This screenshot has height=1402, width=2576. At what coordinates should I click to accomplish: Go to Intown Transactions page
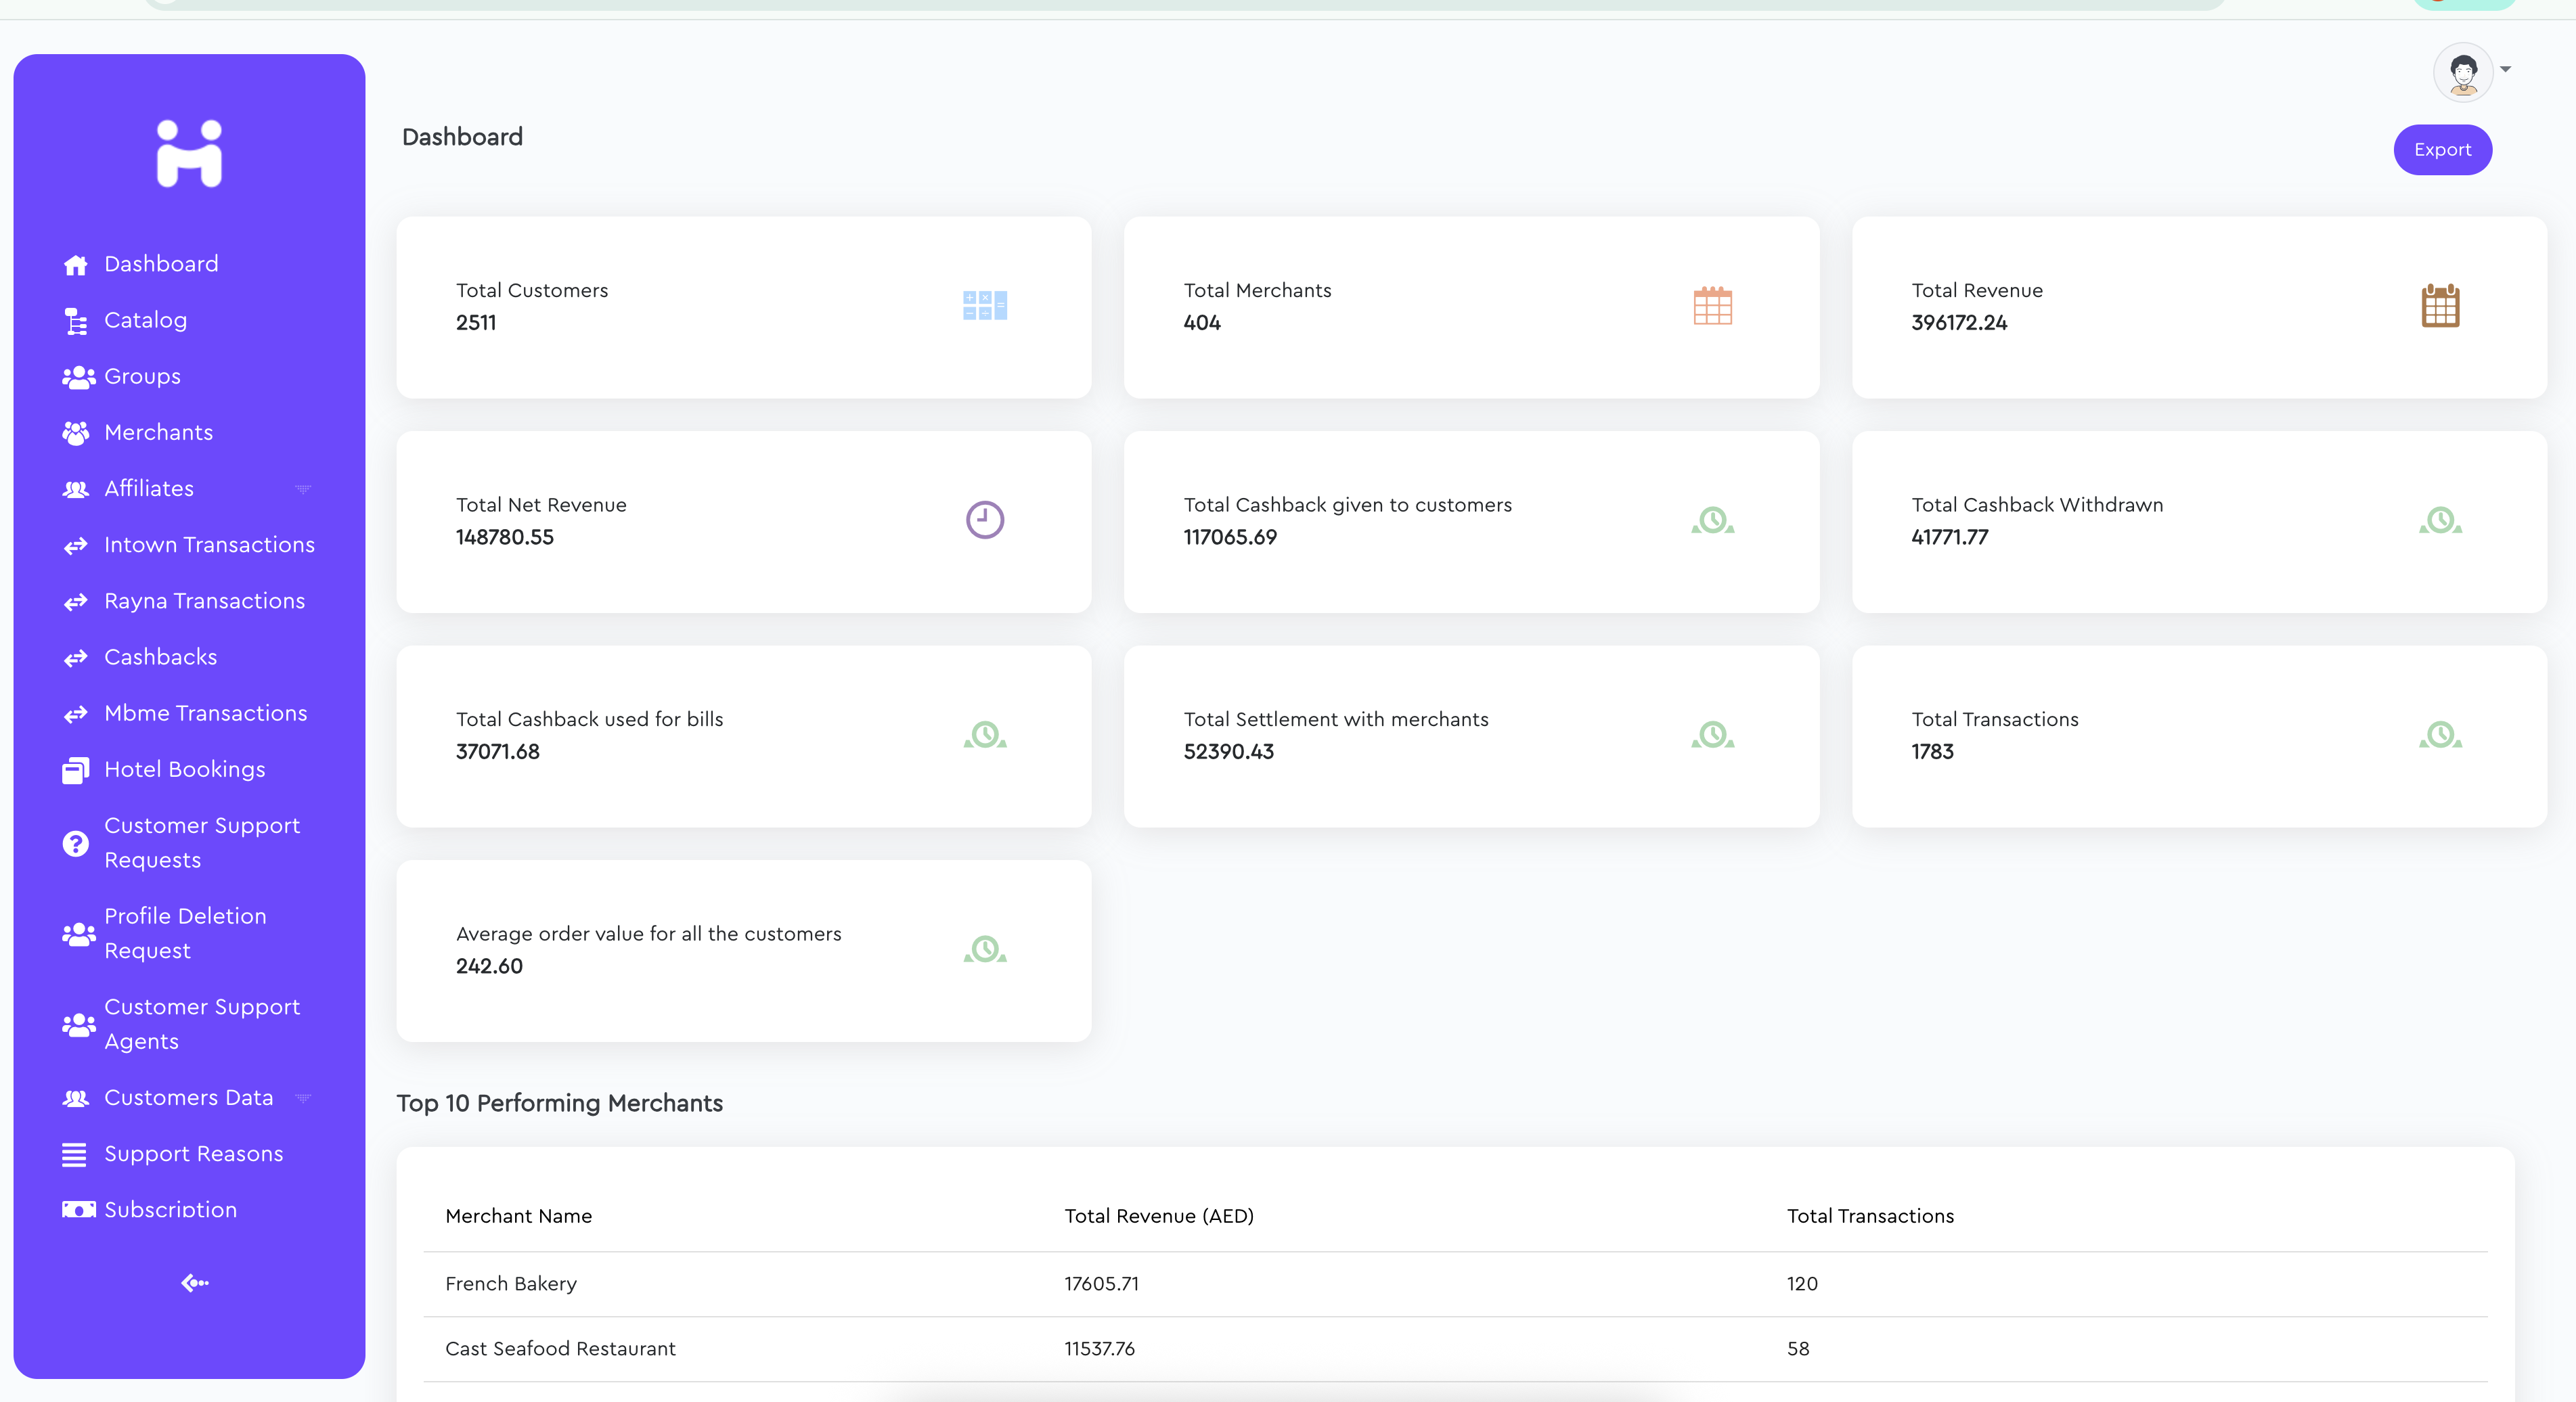click(209, 545)
